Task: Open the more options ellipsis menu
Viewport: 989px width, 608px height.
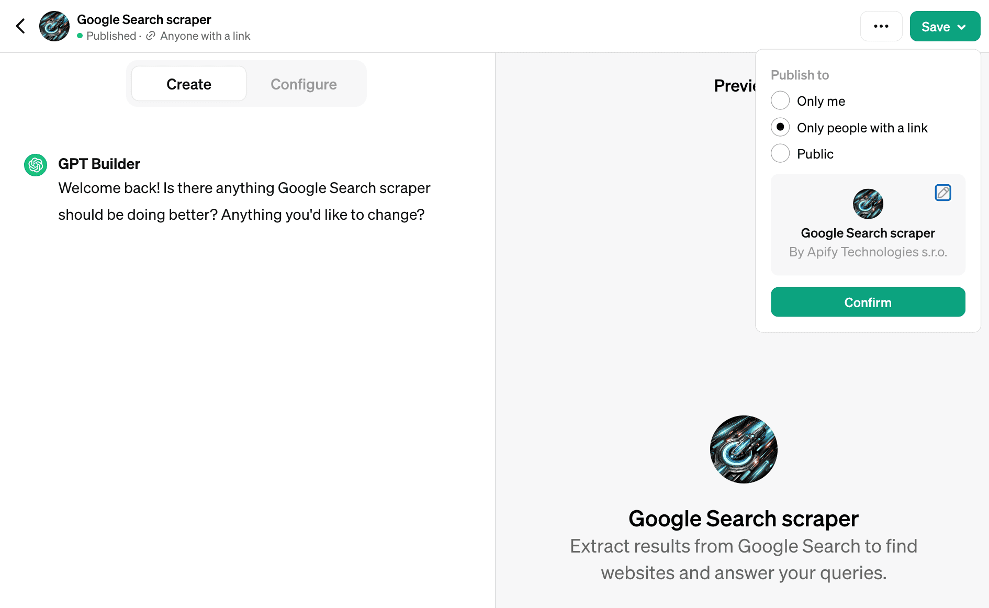Action: point(881,26)
